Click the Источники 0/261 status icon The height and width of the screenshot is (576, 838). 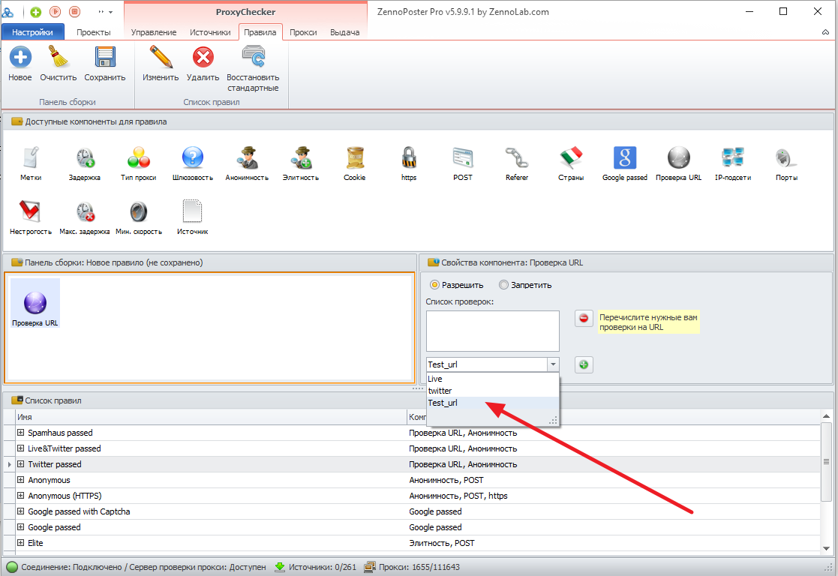(x=279, y=567)
